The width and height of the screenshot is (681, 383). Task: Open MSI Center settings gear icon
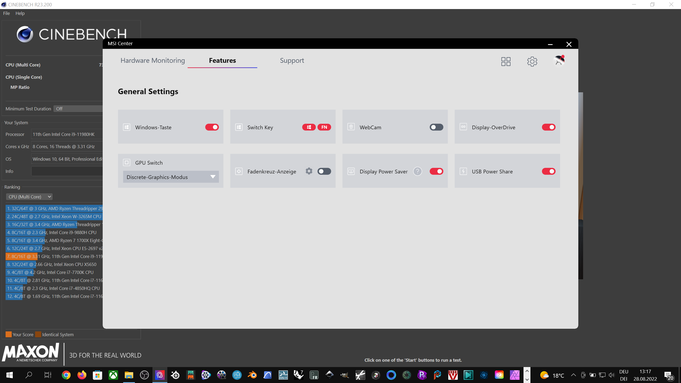coord(532,61)
